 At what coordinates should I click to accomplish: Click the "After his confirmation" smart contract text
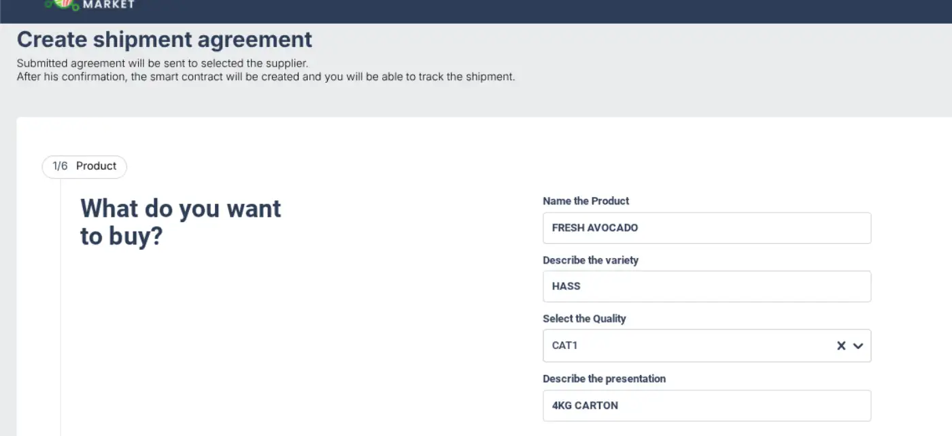pos(265,77)
